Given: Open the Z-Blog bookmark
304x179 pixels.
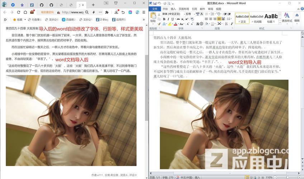Looking at the screenshot, I should 102,20.
